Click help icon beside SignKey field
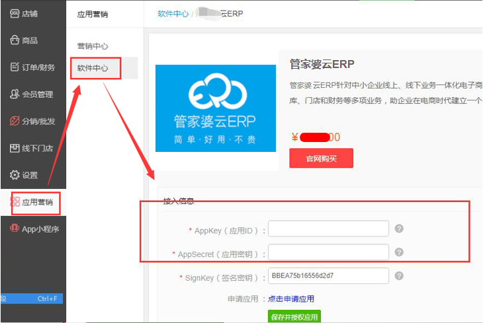 399,276
